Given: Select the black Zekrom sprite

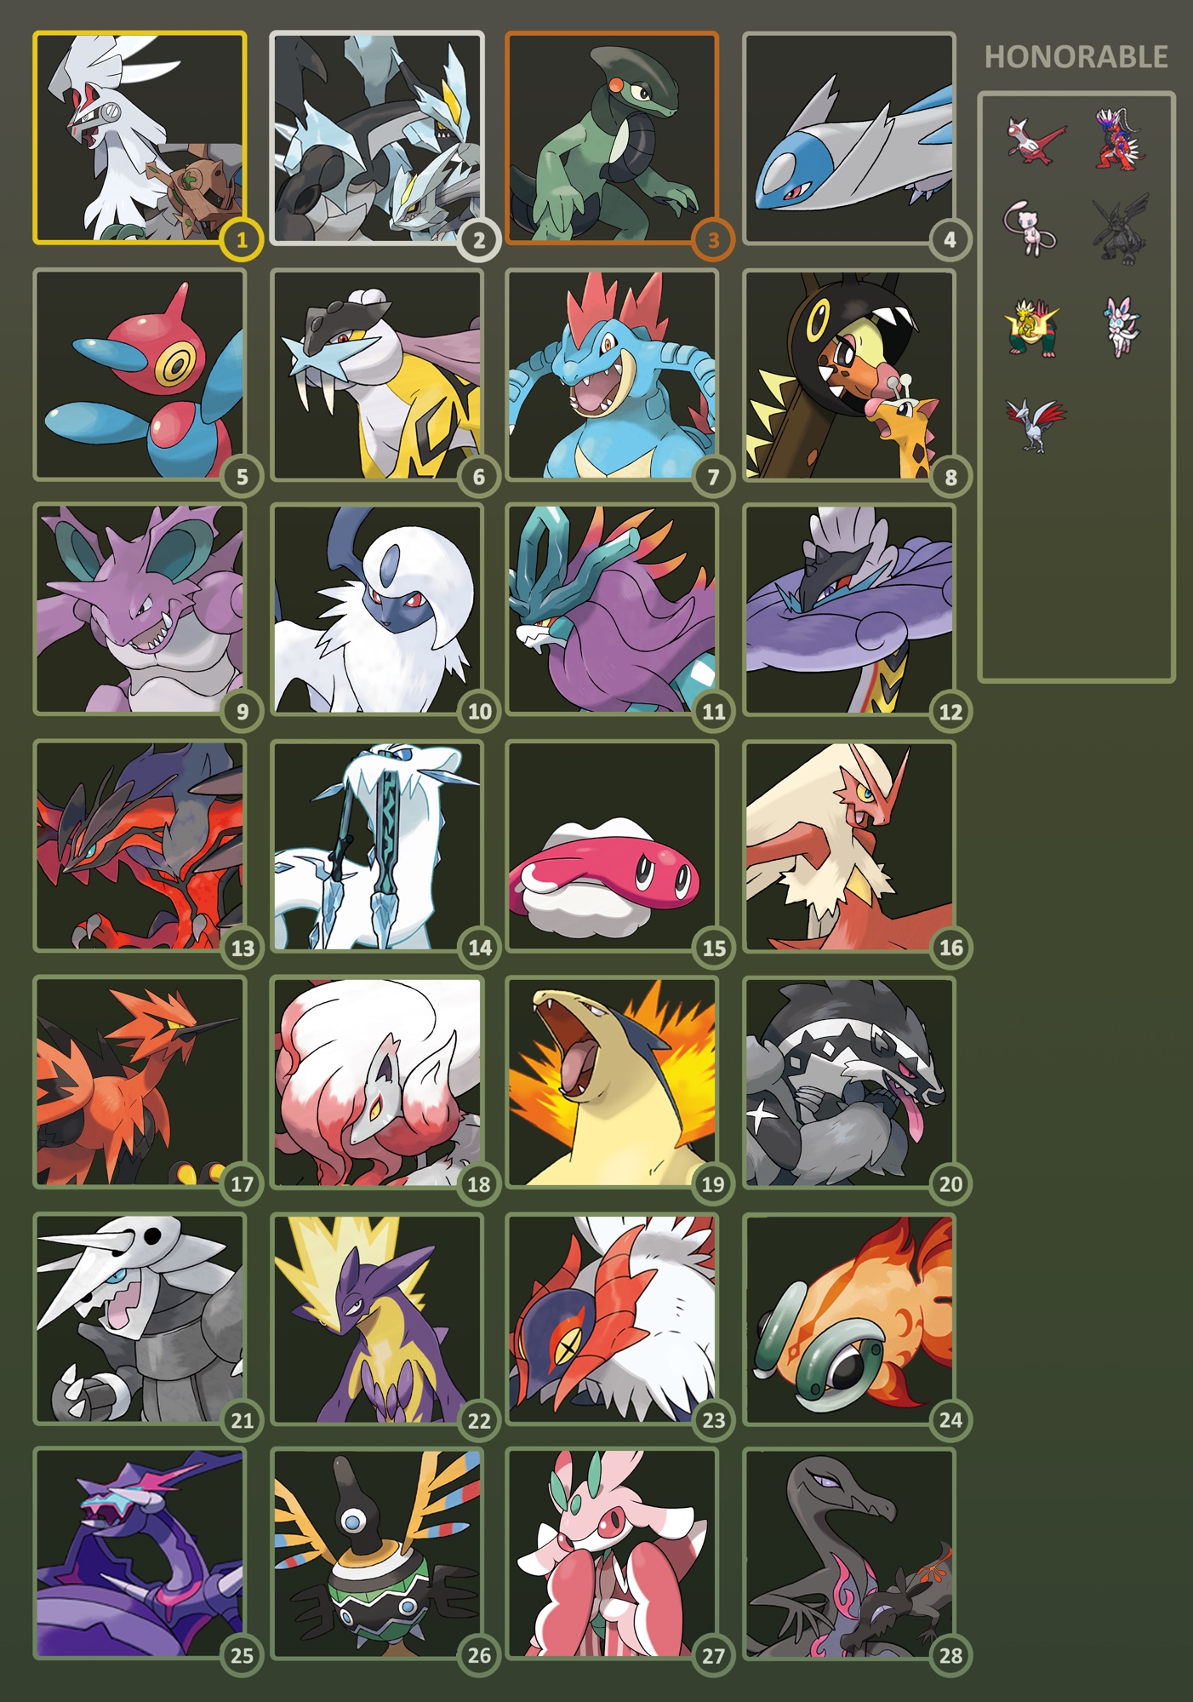Looking at the screenshot, I should coord(1121,228).
